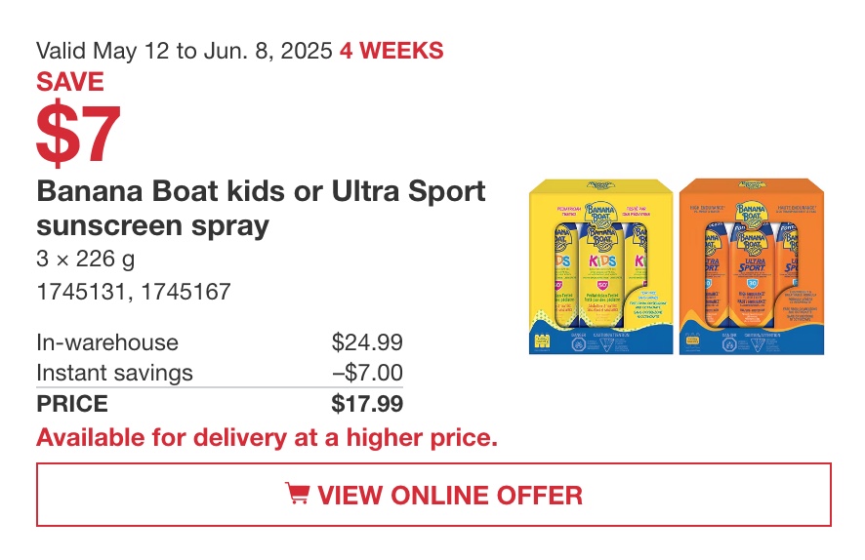This screenshot has width=865, height=560.
Task: Click the red SAVE heading
Action: 70,82
